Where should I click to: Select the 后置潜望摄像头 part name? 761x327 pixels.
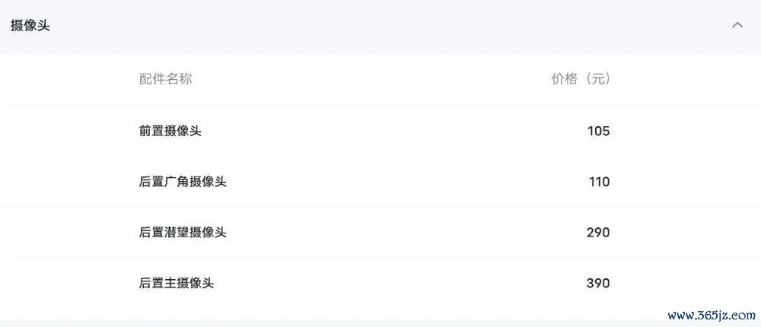point(183,233)
